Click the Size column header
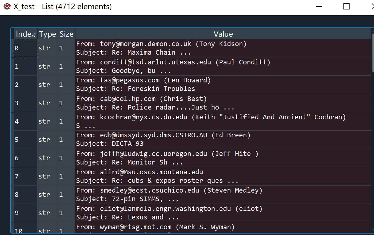Viewport: 374px width, 235px height. pos(67,34)
